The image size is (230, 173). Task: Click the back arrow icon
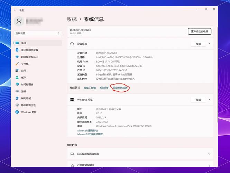coord(15,10)
